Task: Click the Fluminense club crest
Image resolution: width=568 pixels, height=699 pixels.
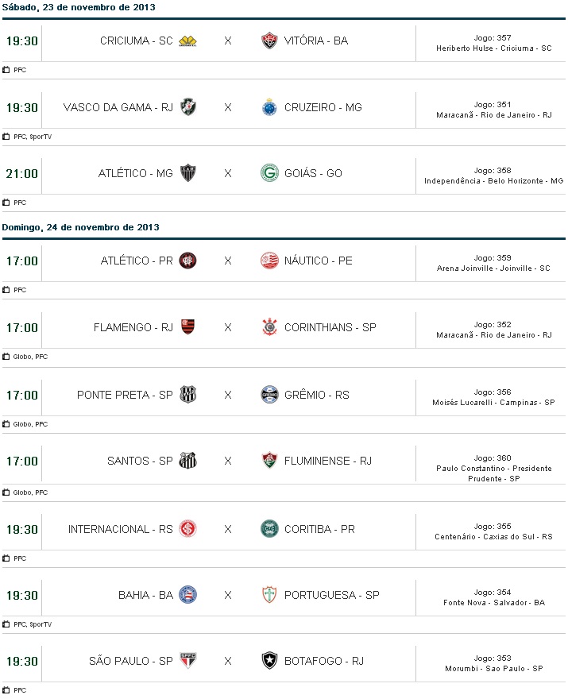Action: tap(269, 461)
